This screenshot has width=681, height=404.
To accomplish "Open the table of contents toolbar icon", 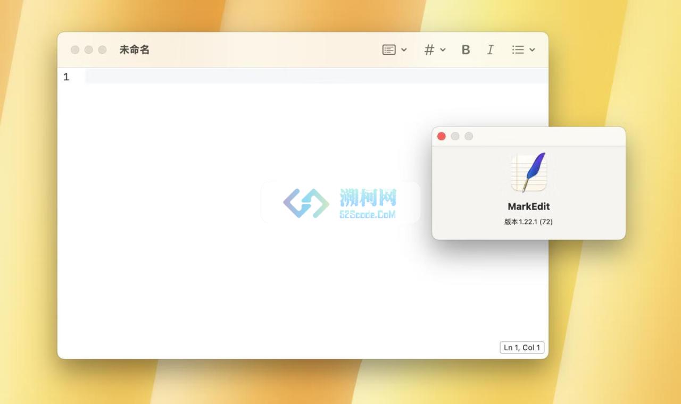I will (389, 49).
